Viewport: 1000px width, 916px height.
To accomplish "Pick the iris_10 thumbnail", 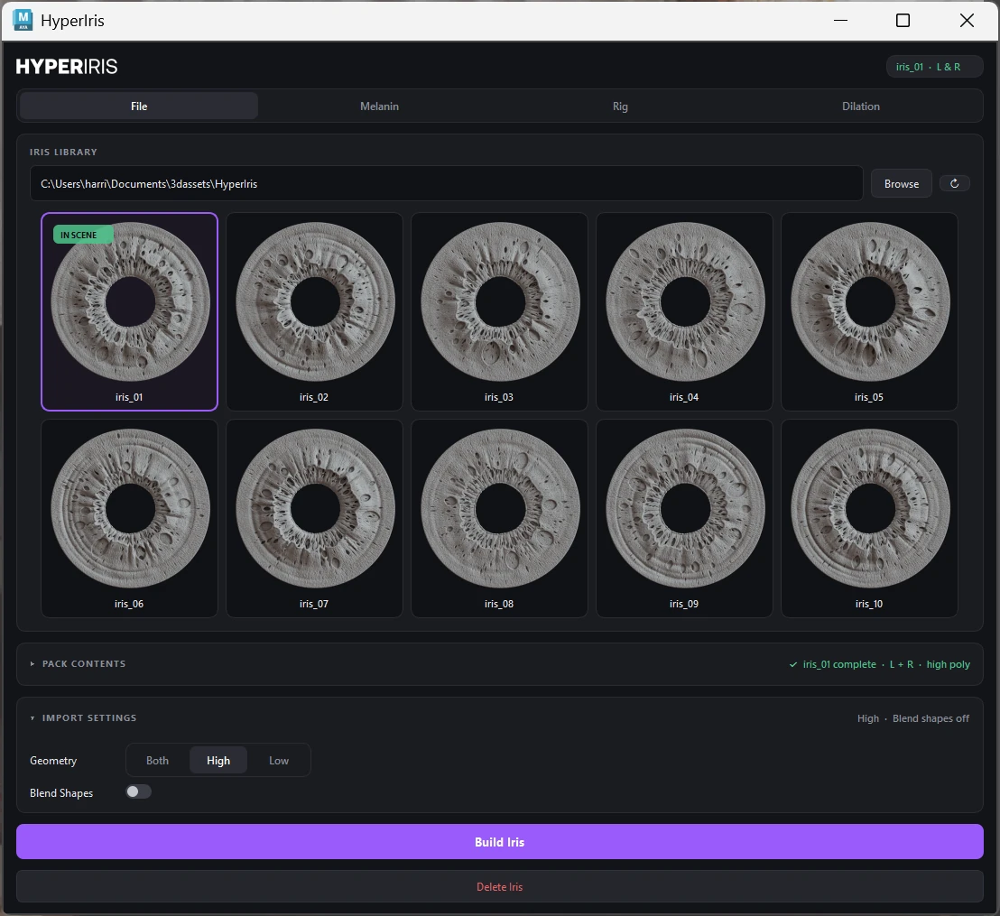I will (869, 518).
